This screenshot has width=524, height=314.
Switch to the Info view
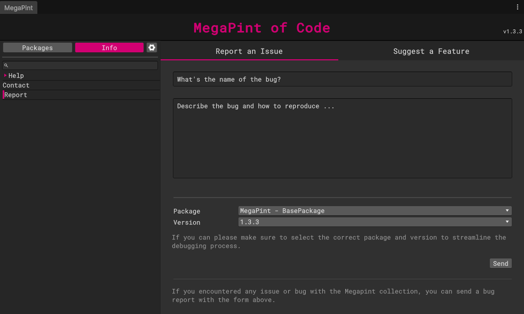[109, 48]
